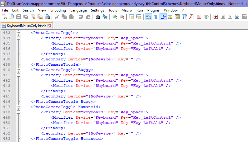Toggle Synchronize Horizontal Scrolling
This screenshot has height=142, width=248.
[x=139, y=17]
